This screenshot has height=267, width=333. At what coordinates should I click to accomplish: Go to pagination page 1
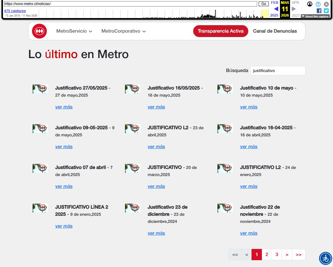coord(257,255)
